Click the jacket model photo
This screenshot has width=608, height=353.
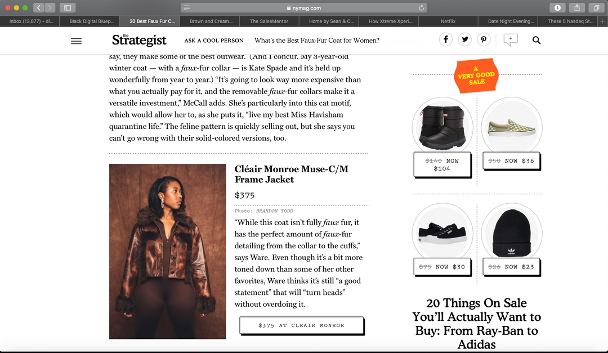pos(168,251)
